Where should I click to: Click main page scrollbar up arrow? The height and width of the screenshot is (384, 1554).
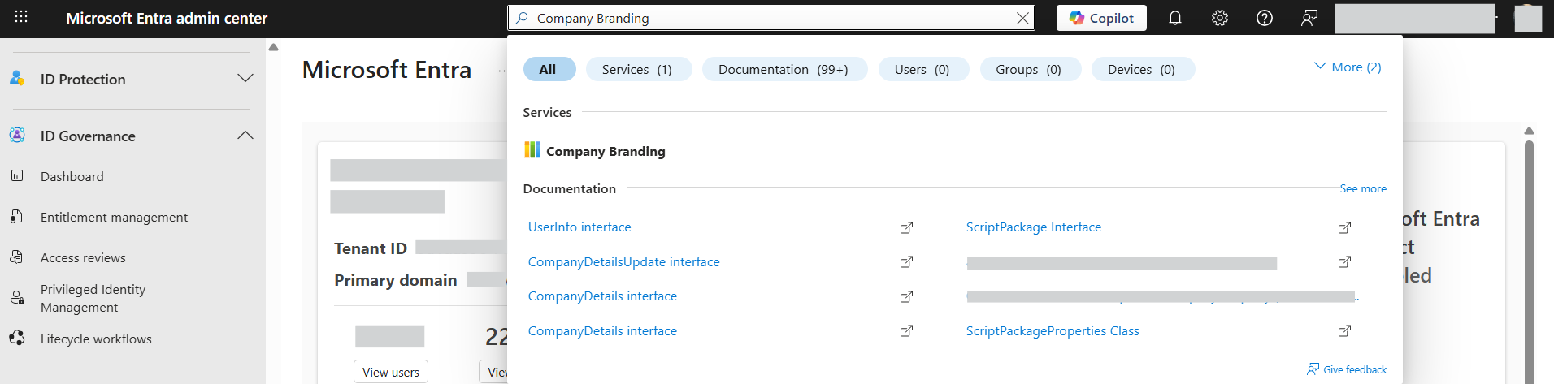(x=1529, y=131)
